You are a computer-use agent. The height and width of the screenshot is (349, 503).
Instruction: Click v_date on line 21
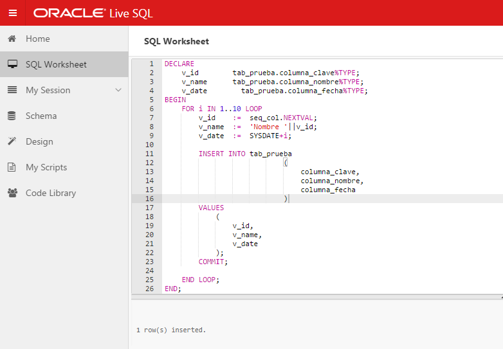click(245, 244)
